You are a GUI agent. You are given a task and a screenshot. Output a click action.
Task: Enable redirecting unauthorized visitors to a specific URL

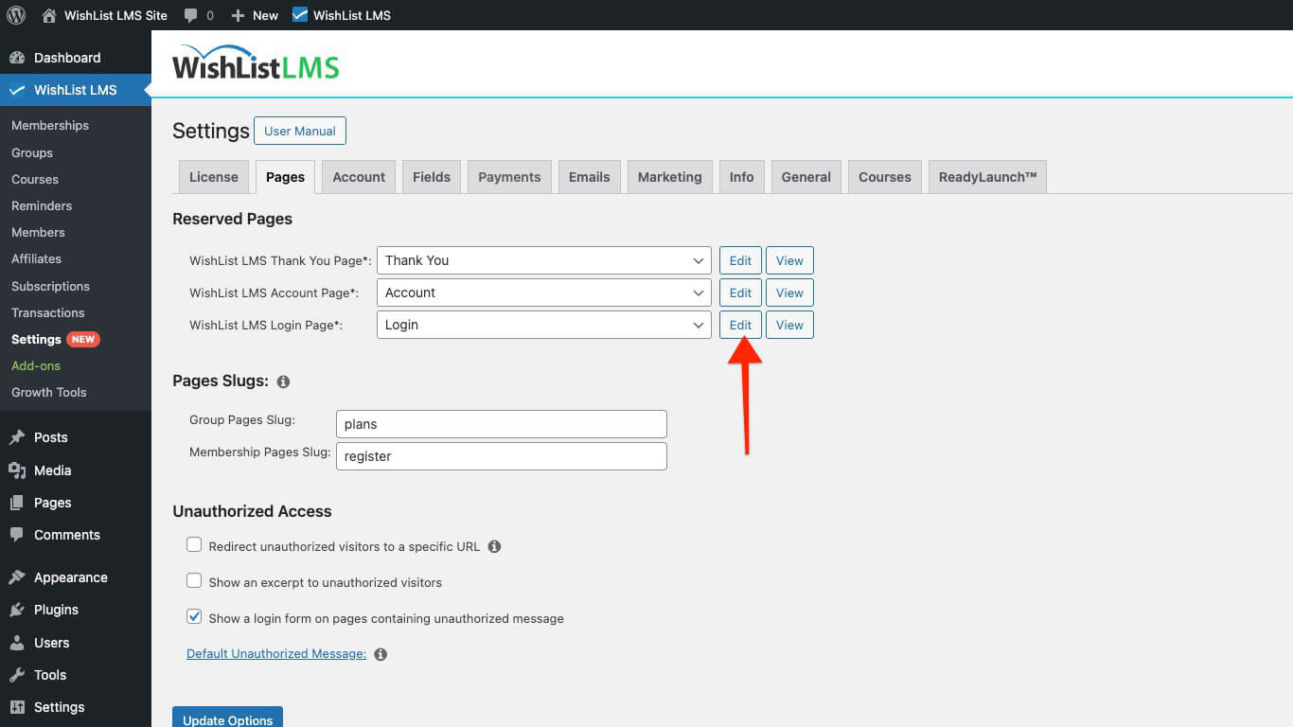coord(194,544)
